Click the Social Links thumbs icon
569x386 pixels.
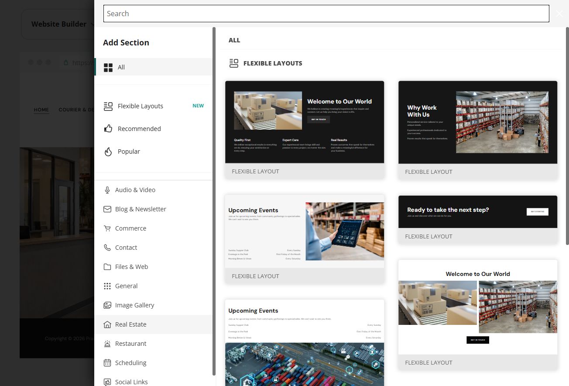click(107, 382)
